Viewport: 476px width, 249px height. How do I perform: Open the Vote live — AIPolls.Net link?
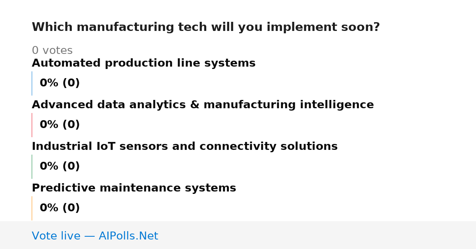coord(95,236)
